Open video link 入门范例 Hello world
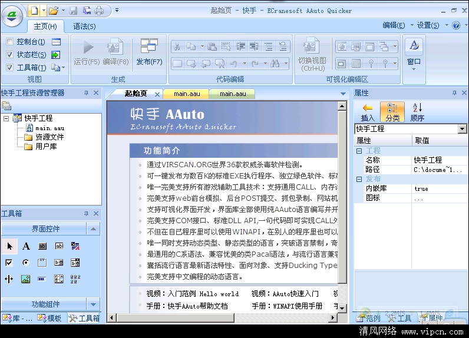Image resolution: width=469 pixels, height=338 pixels. pyautogui.click(x=193, y=294)
